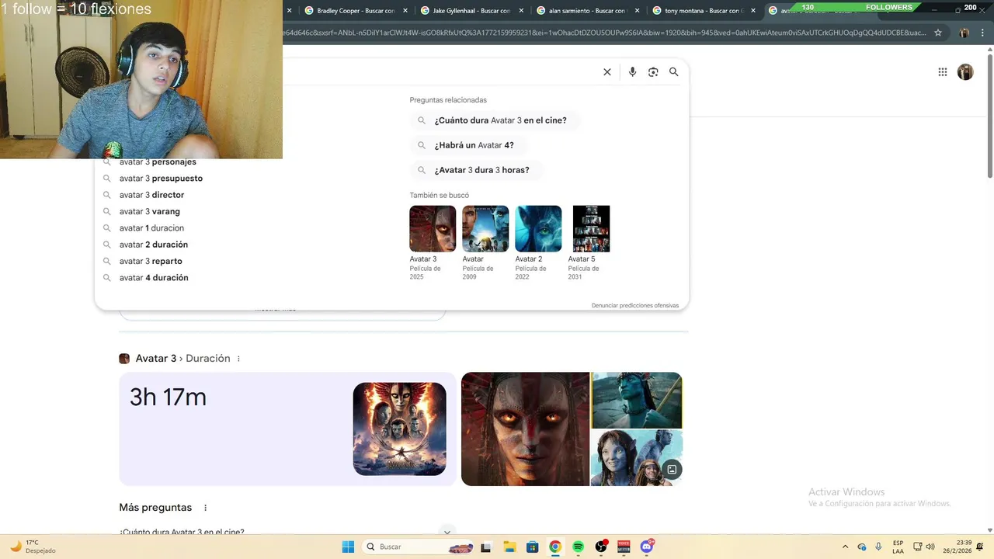
Task: Click the tray microphone icon
Action: click(x=878, y=547)
